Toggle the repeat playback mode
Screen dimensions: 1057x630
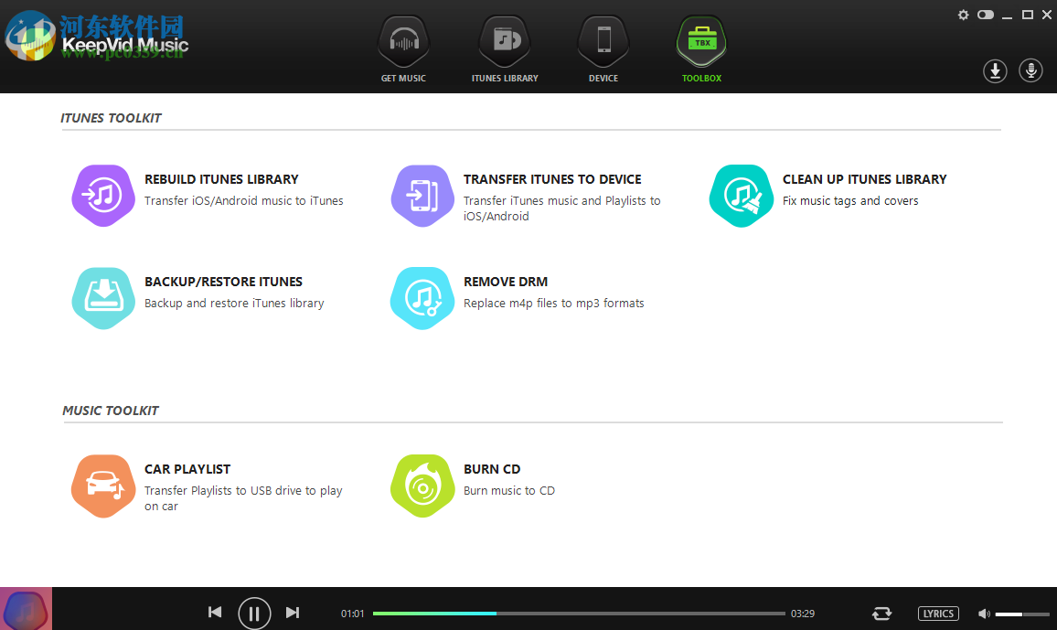[882, 613]
